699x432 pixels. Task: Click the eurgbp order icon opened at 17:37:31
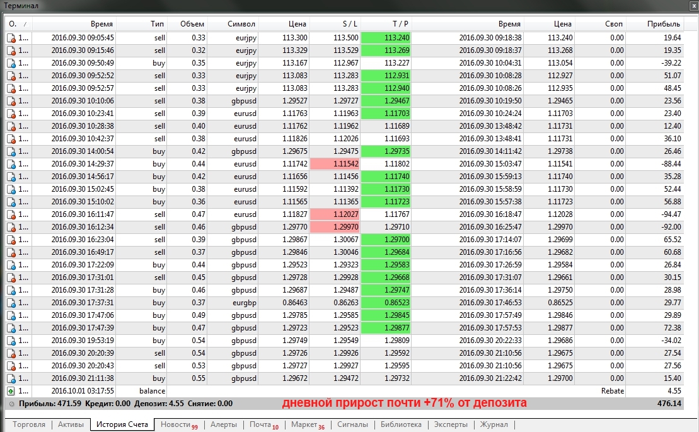pyautogui.click(x=11, y=303)
